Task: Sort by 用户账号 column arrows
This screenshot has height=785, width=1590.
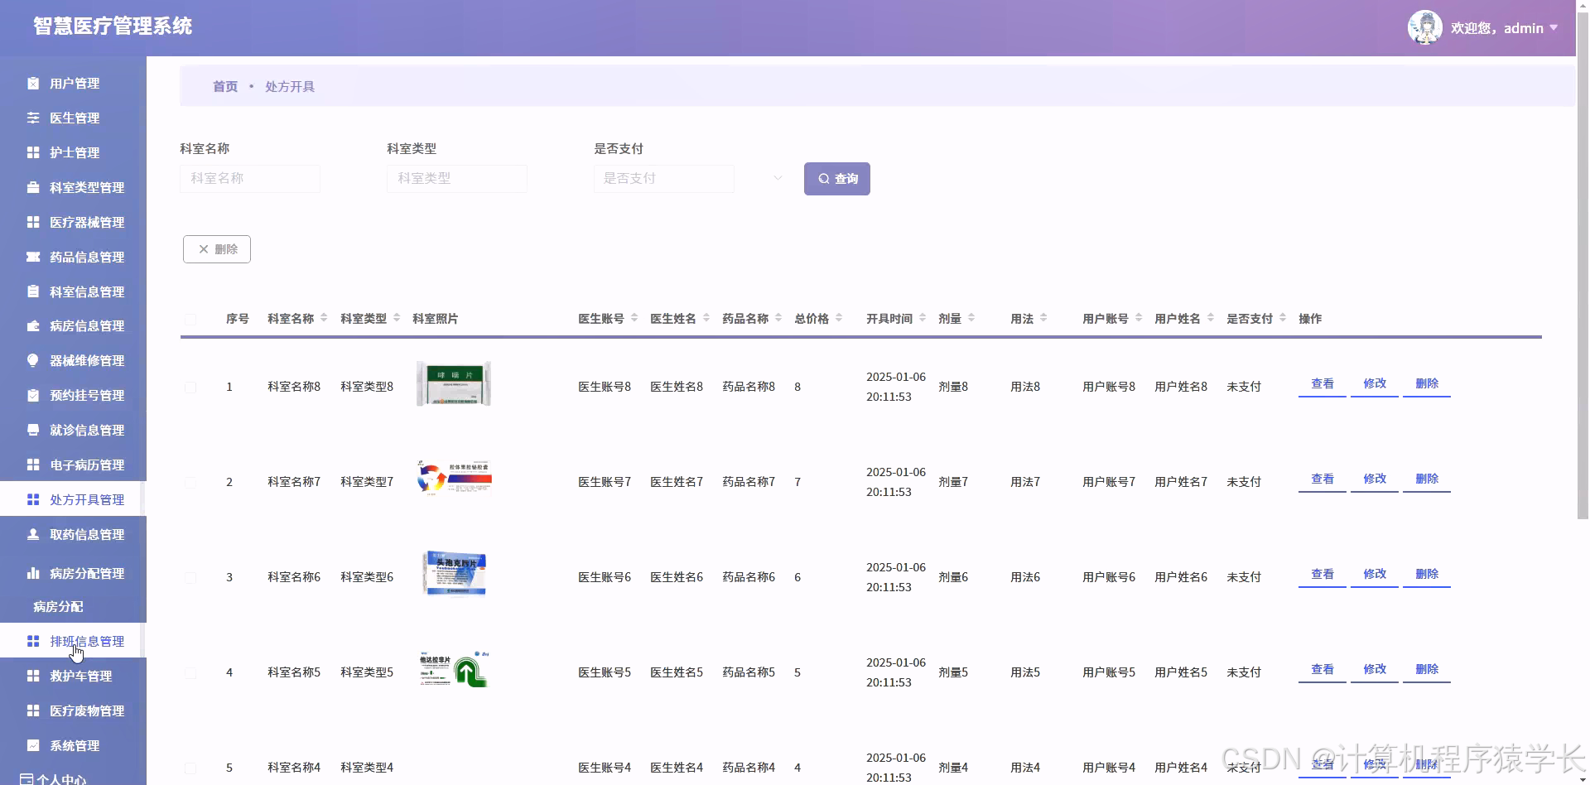Action: coord(1139,318)
